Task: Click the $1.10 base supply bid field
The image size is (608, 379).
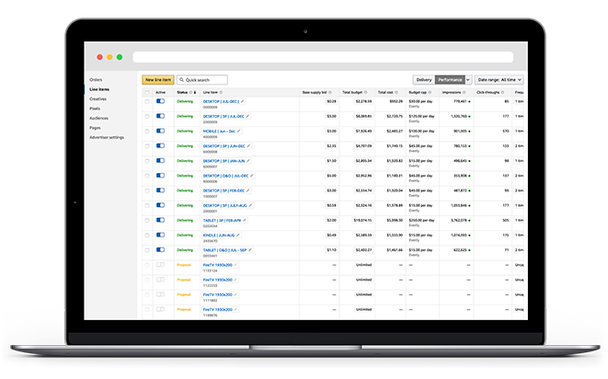Action: click(331, 250)
